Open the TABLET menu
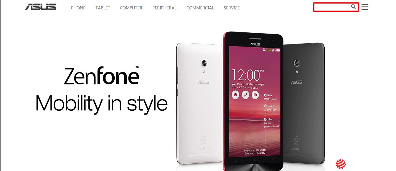Screen dimensions: 396x171 pyautogui.click(x=103, y=8)
